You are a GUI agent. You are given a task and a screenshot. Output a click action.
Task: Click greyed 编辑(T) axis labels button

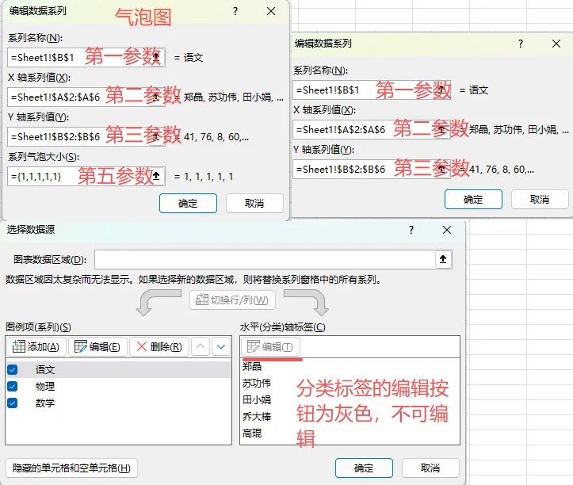270,346
